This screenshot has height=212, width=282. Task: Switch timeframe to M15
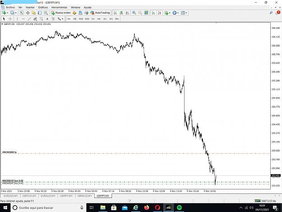tap(81, 19)
